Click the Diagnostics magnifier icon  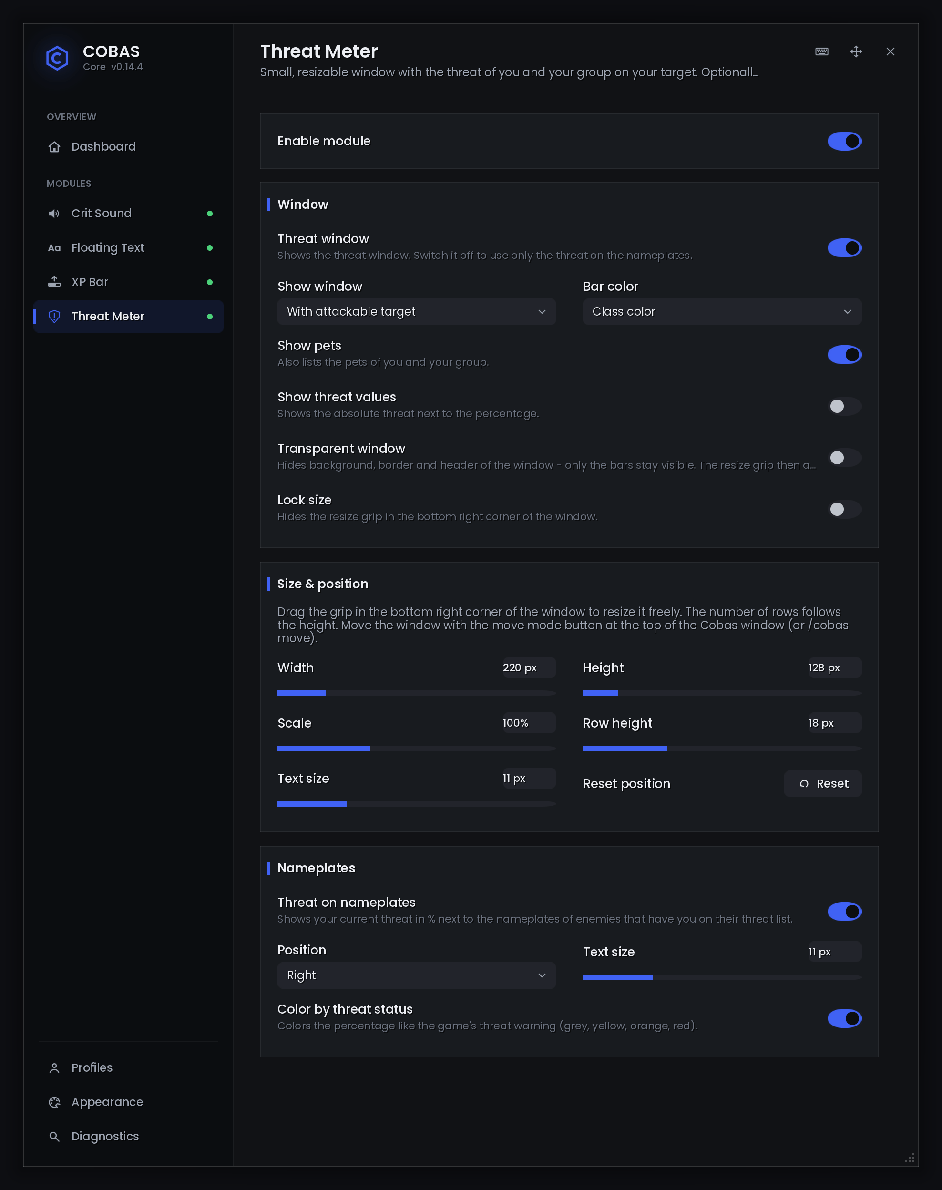(54, 1137)
